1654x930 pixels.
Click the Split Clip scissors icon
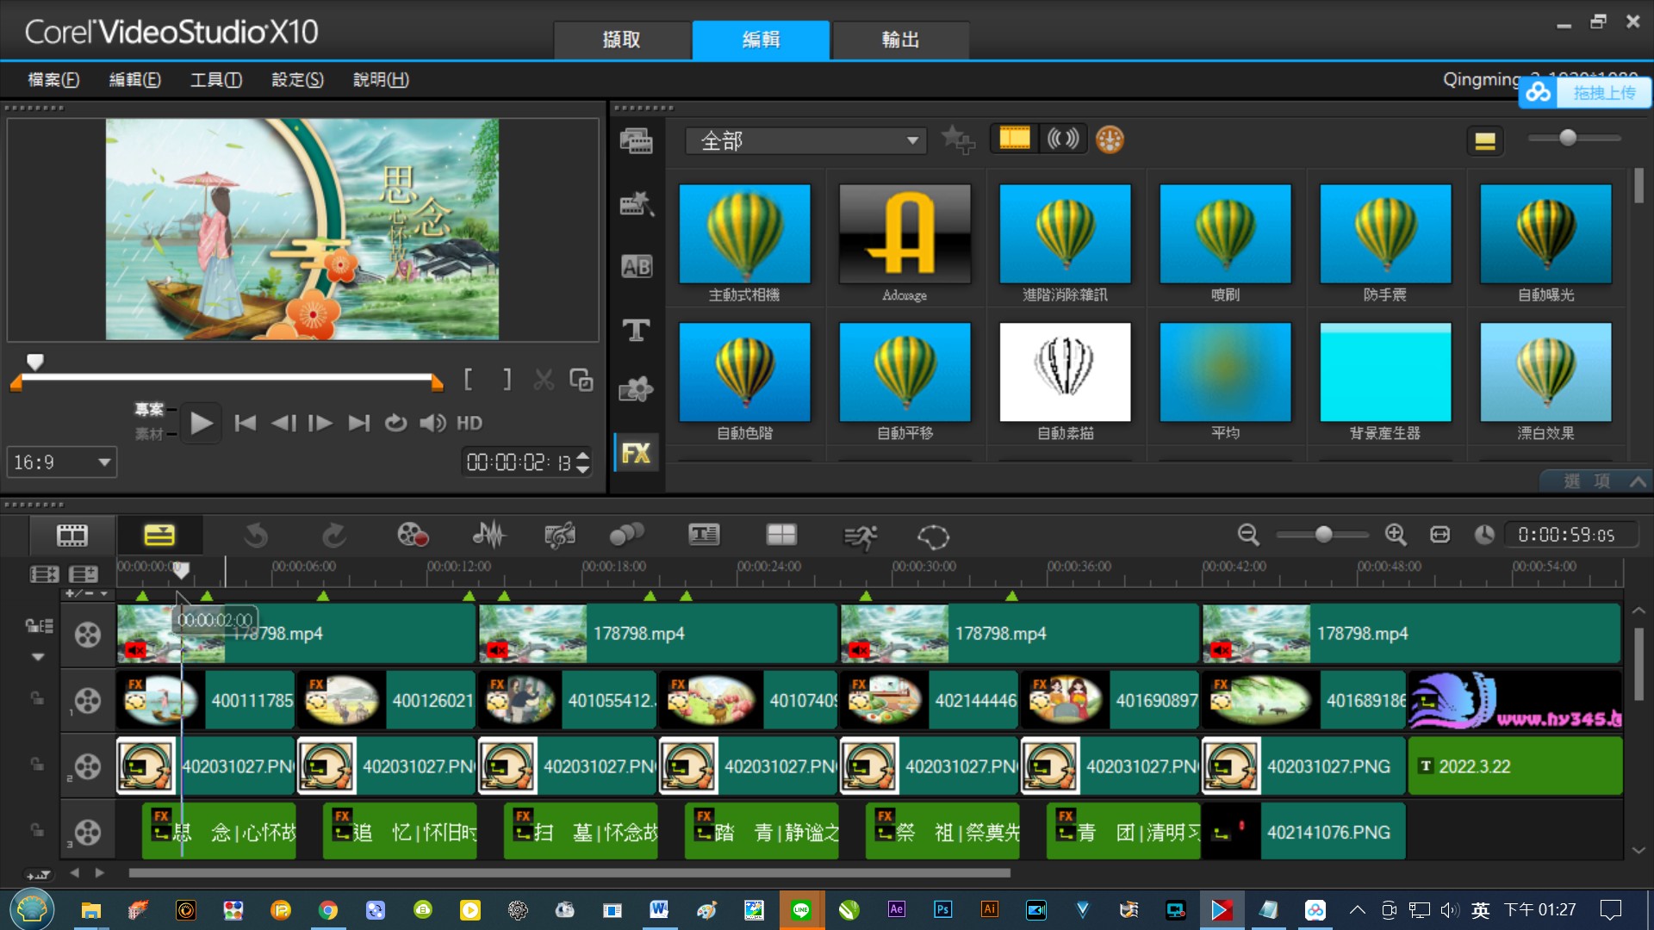tap(544, 380)
